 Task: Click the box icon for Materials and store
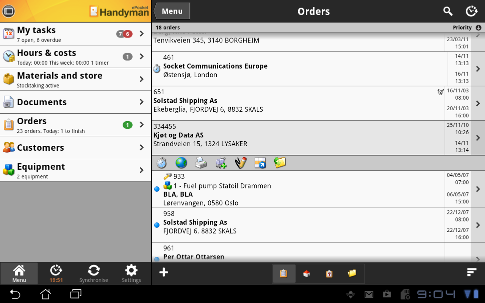8,79
